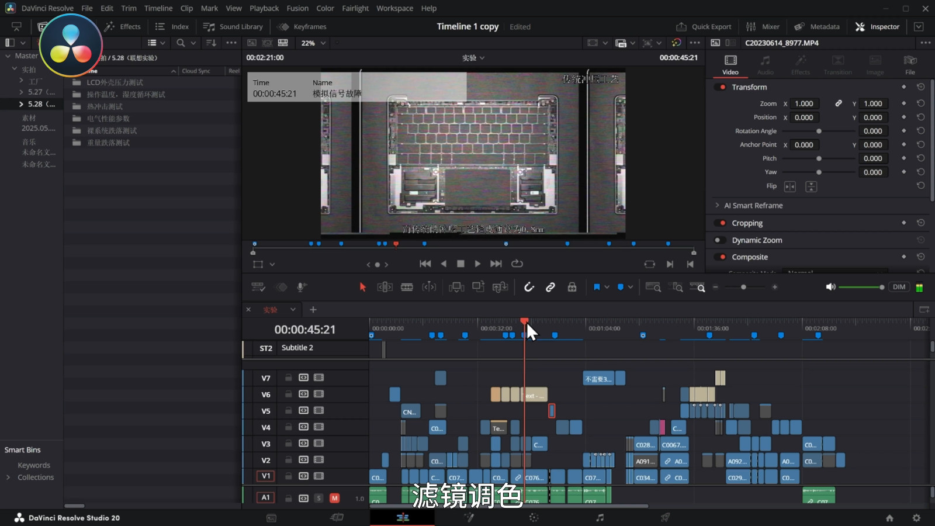Open the Sound Library panel
The image size is (935, 526).
(233, 27)
